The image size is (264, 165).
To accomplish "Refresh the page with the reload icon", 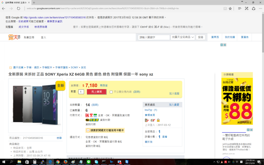I will 18,8.
